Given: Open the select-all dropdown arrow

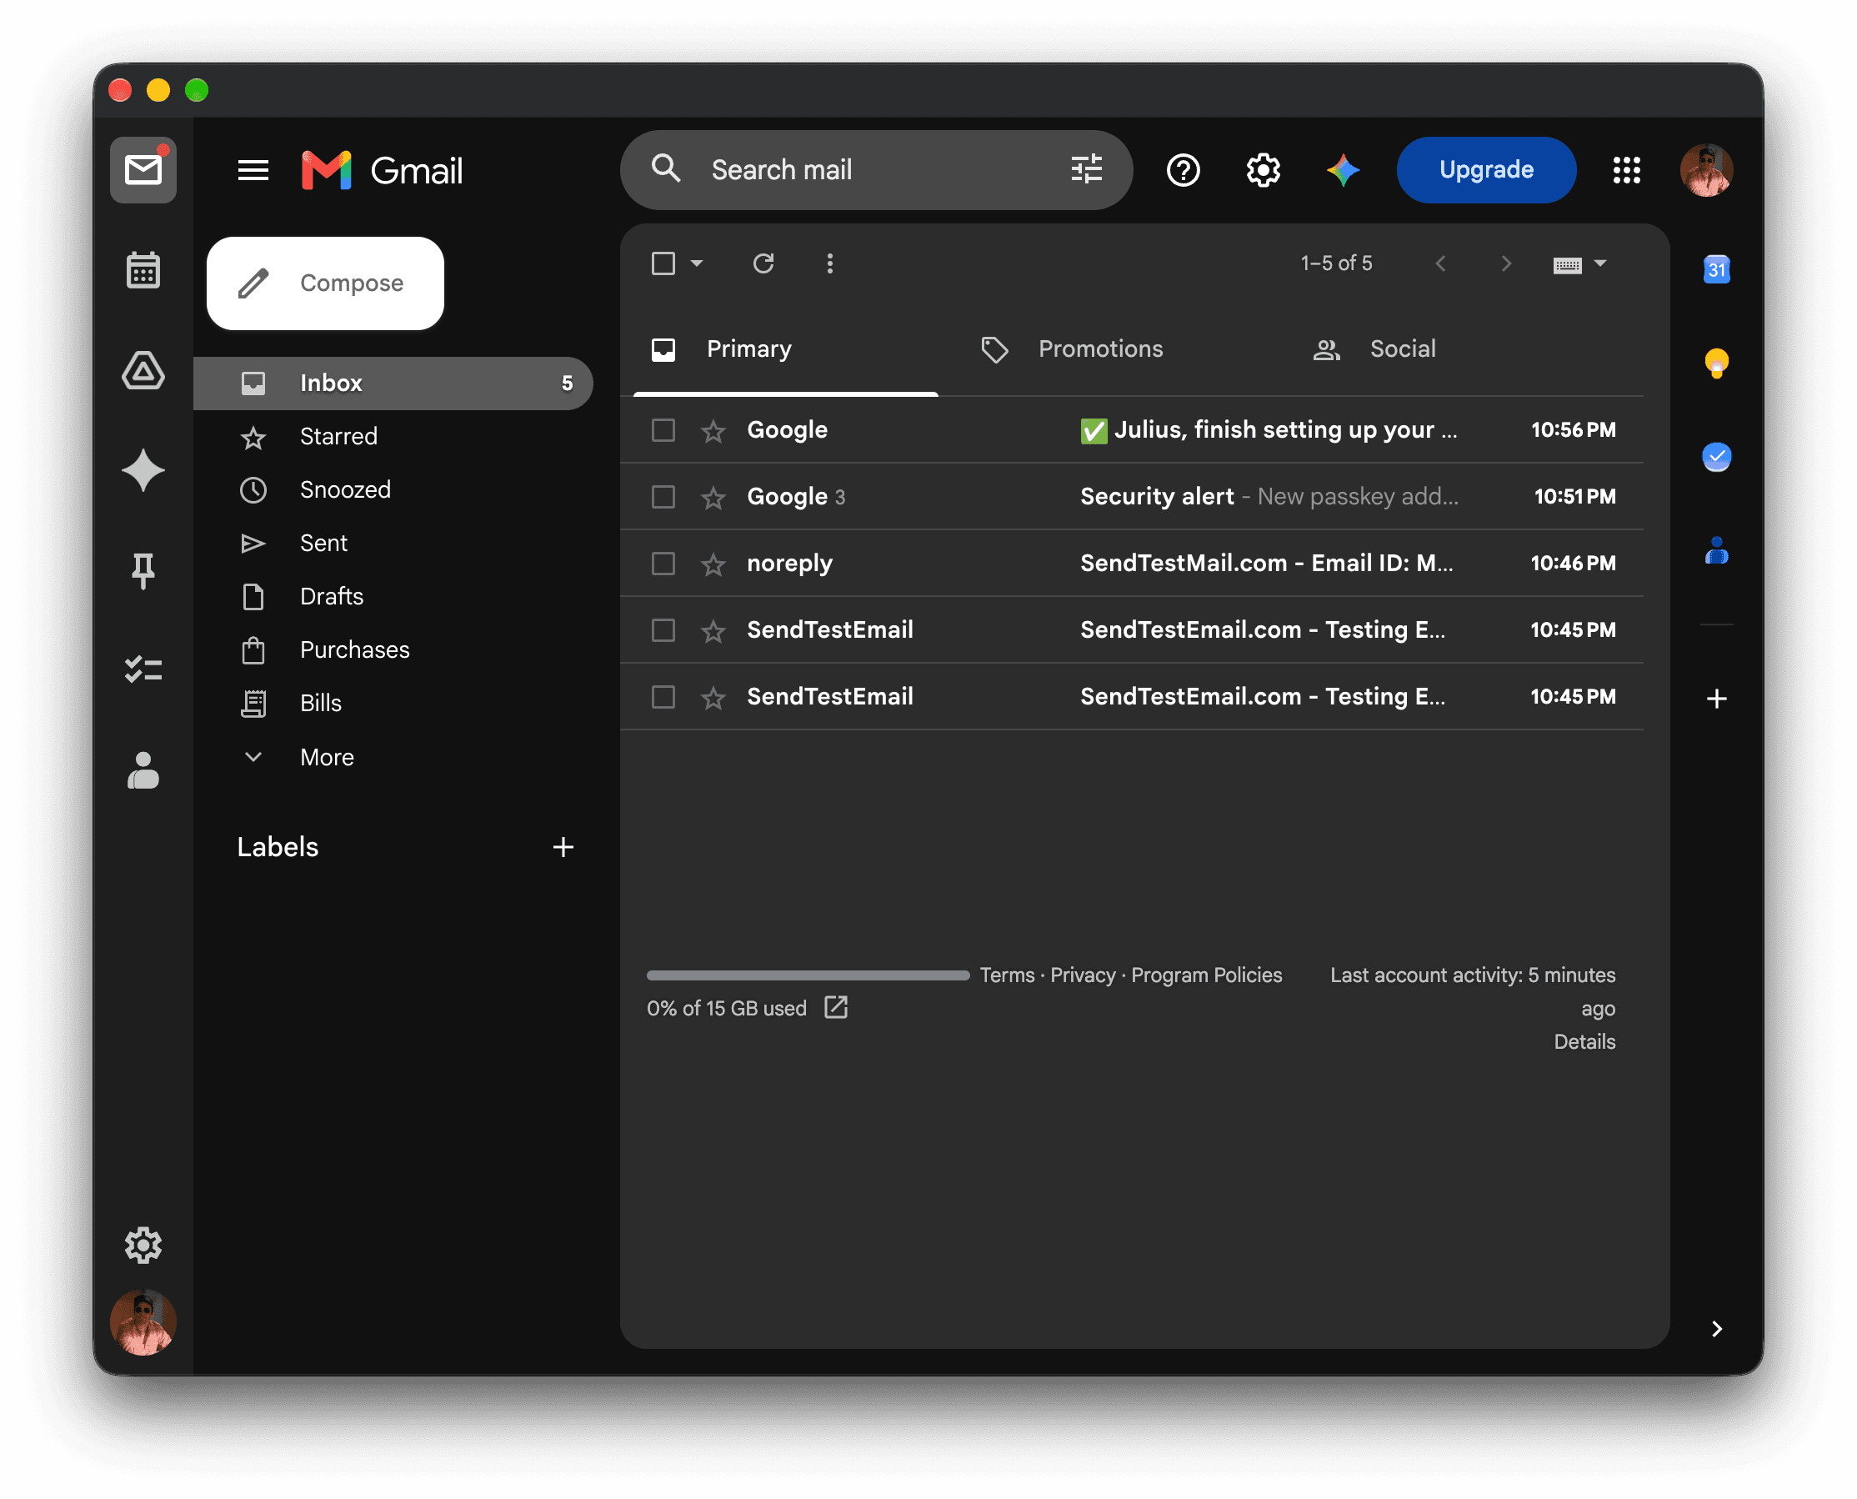Looking at the screenshot, I should pos(697,263).
